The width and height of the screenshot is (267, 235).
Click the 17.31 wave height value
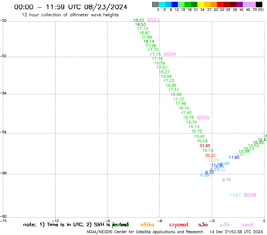(174, 90)
